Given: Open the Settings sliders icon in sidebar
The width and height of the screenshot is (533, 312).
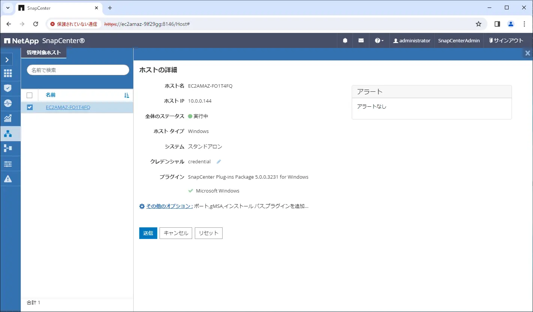Looking at the screenshot, I should tap(8, 164).
